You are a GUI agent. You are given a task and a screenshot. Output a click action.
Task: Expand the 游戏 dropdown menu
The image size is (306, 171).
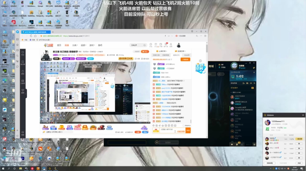coord(92,45)
